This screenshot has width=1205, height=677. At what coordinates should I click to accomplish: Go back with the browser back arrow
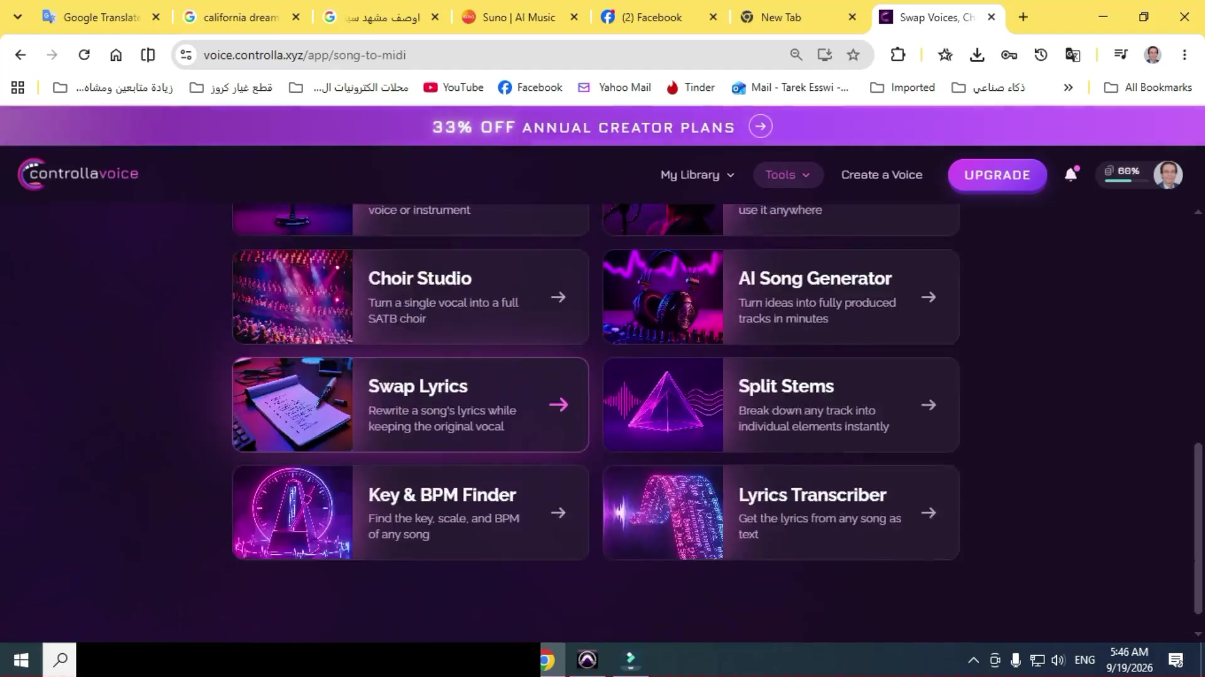pos(20,55)
